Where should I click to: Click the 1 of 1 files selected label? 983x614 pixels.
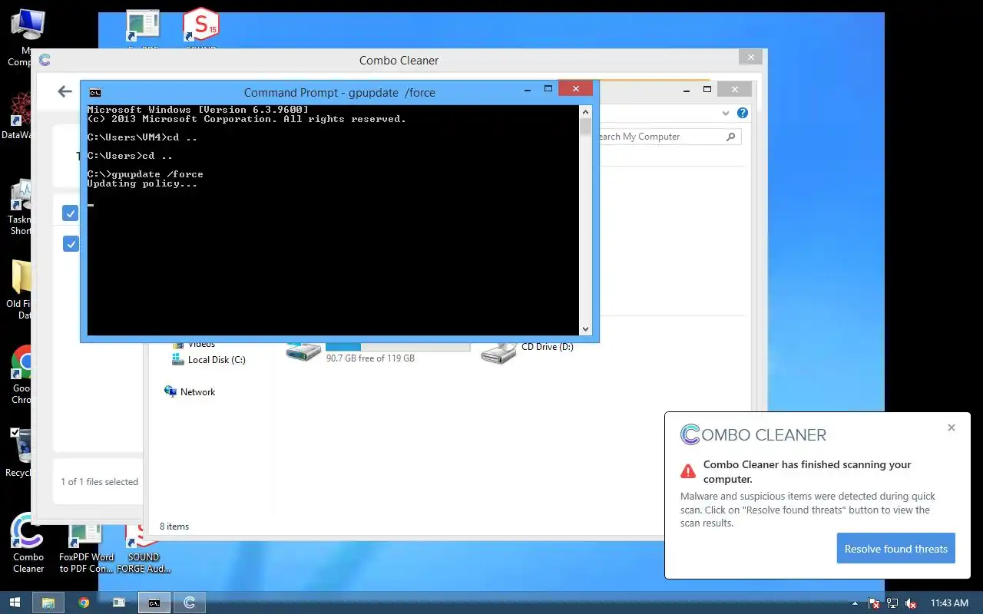click(x=100, y=482)
